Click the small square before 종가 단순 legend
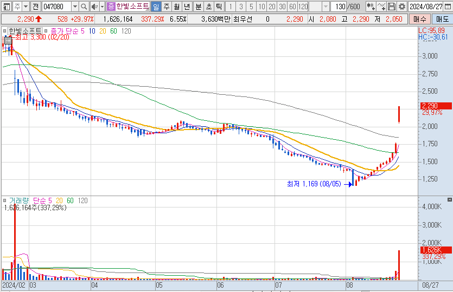This screenshot has width=453, height=292. tap(46, 31)
